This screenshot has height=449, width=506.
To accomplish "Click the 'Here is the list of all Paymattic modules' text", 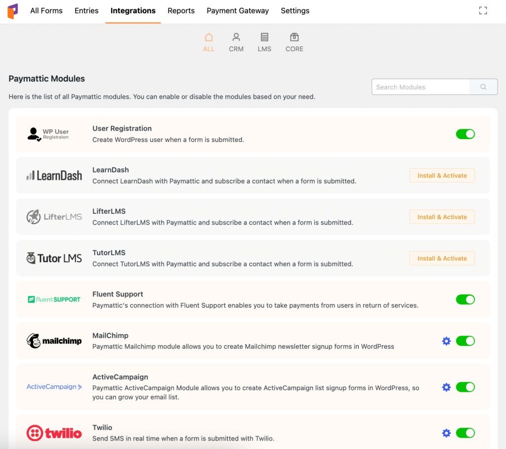I will pos(162,97).
